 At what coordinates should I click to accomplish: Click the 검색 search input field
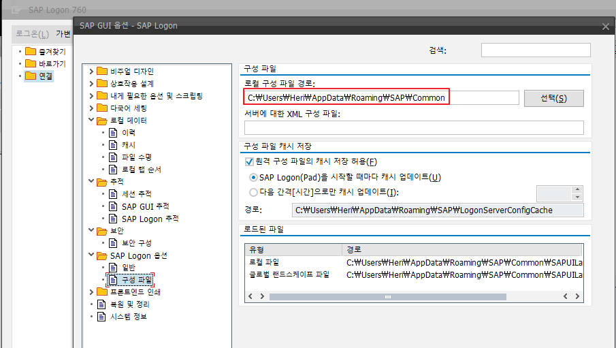(536, 50)
